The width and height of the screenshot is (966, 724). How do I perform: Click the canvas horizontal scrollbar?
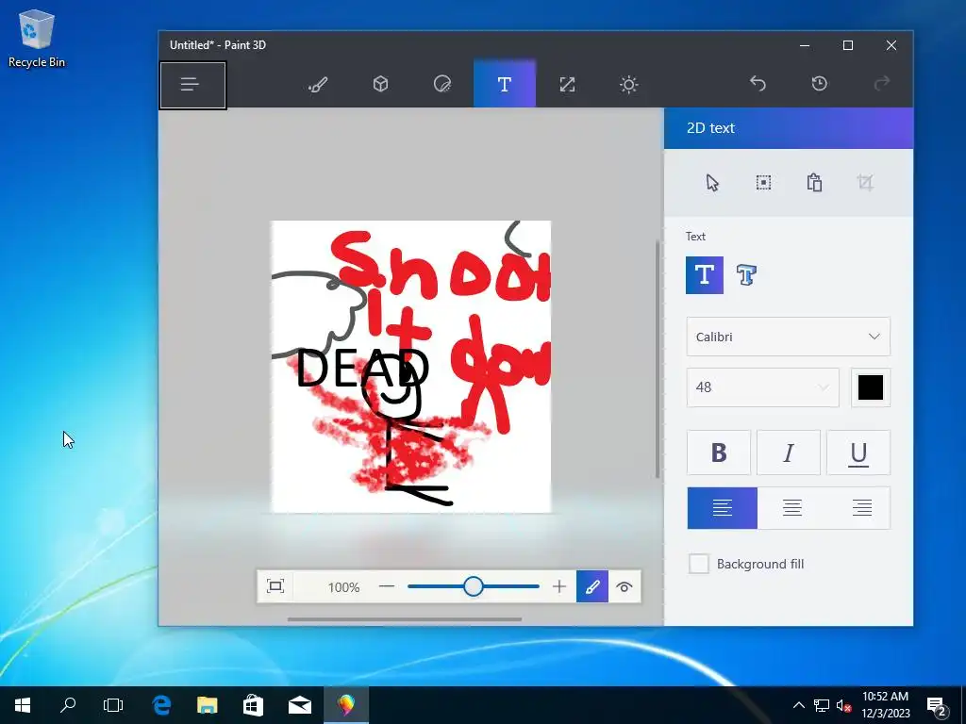pyautogui.click(x=405, y=619)
